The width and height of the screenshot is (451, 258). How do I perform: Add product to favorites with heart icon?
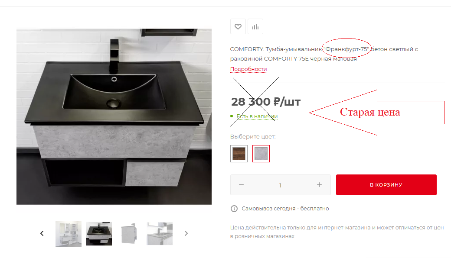tap(238, 27)
